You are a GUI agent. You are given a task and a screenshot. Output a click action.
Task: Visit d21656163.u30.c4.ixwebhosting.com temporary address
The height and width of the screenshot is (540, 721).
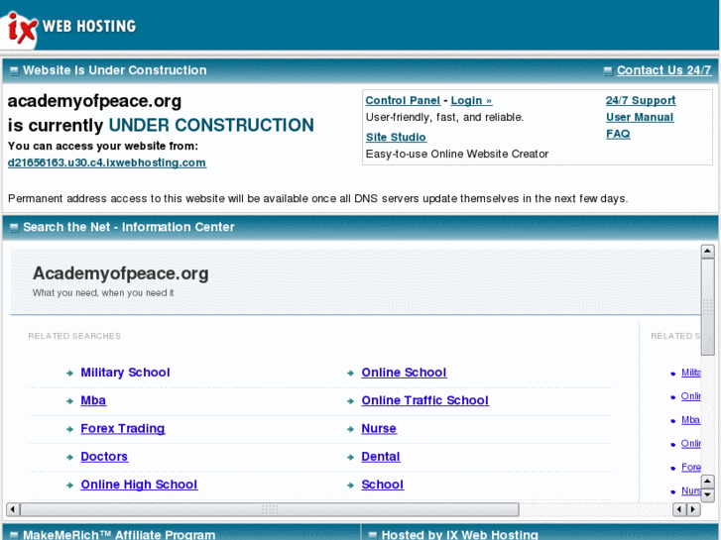pyautogui.click(x=107, y=162)
